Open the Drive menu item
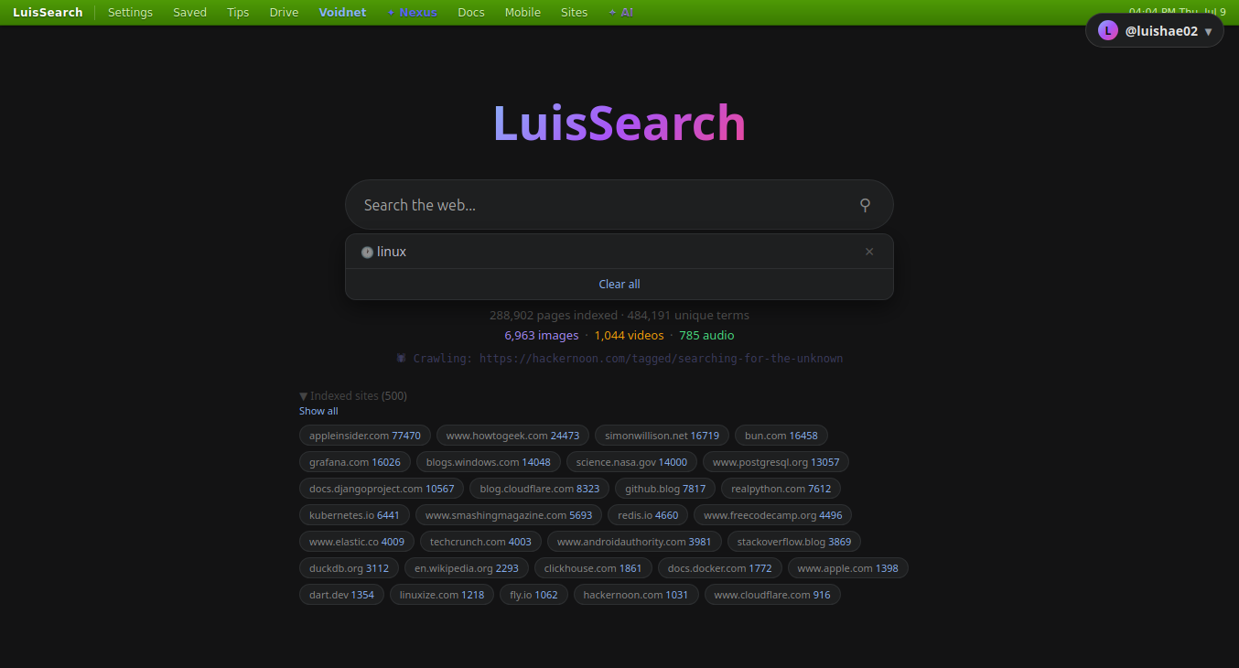 click(x=284, y=13)
